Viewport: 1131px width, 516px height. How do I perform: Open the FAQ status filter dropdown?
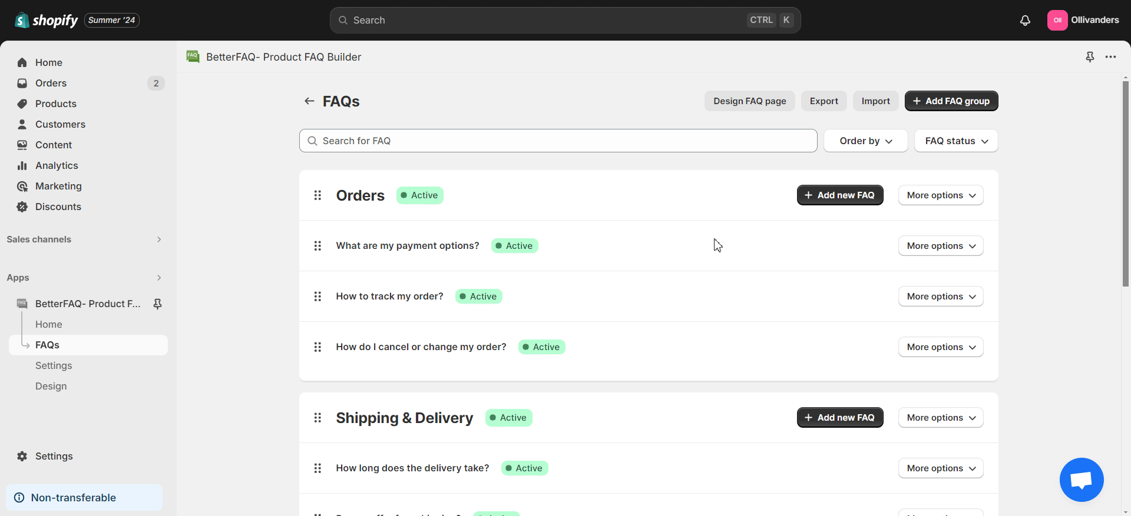[x=955, y=141]
